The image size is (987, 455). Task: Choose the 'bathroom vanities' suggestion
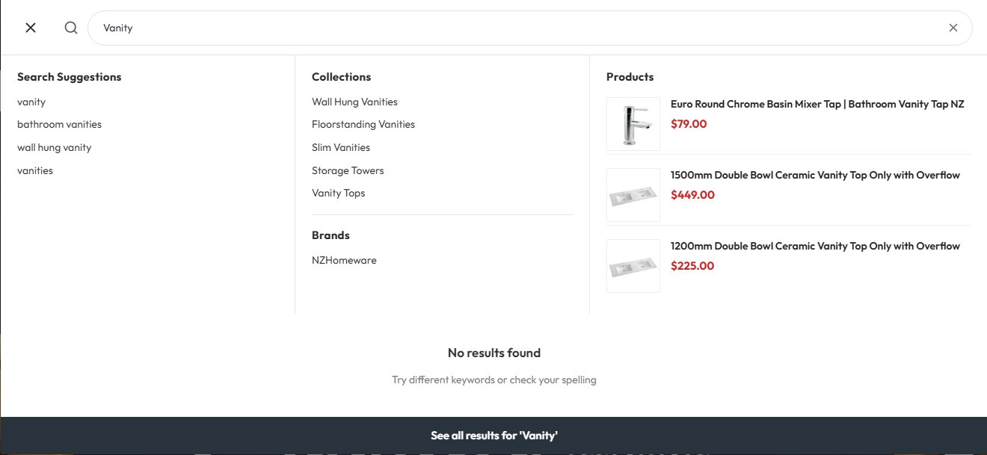[59, 124]
